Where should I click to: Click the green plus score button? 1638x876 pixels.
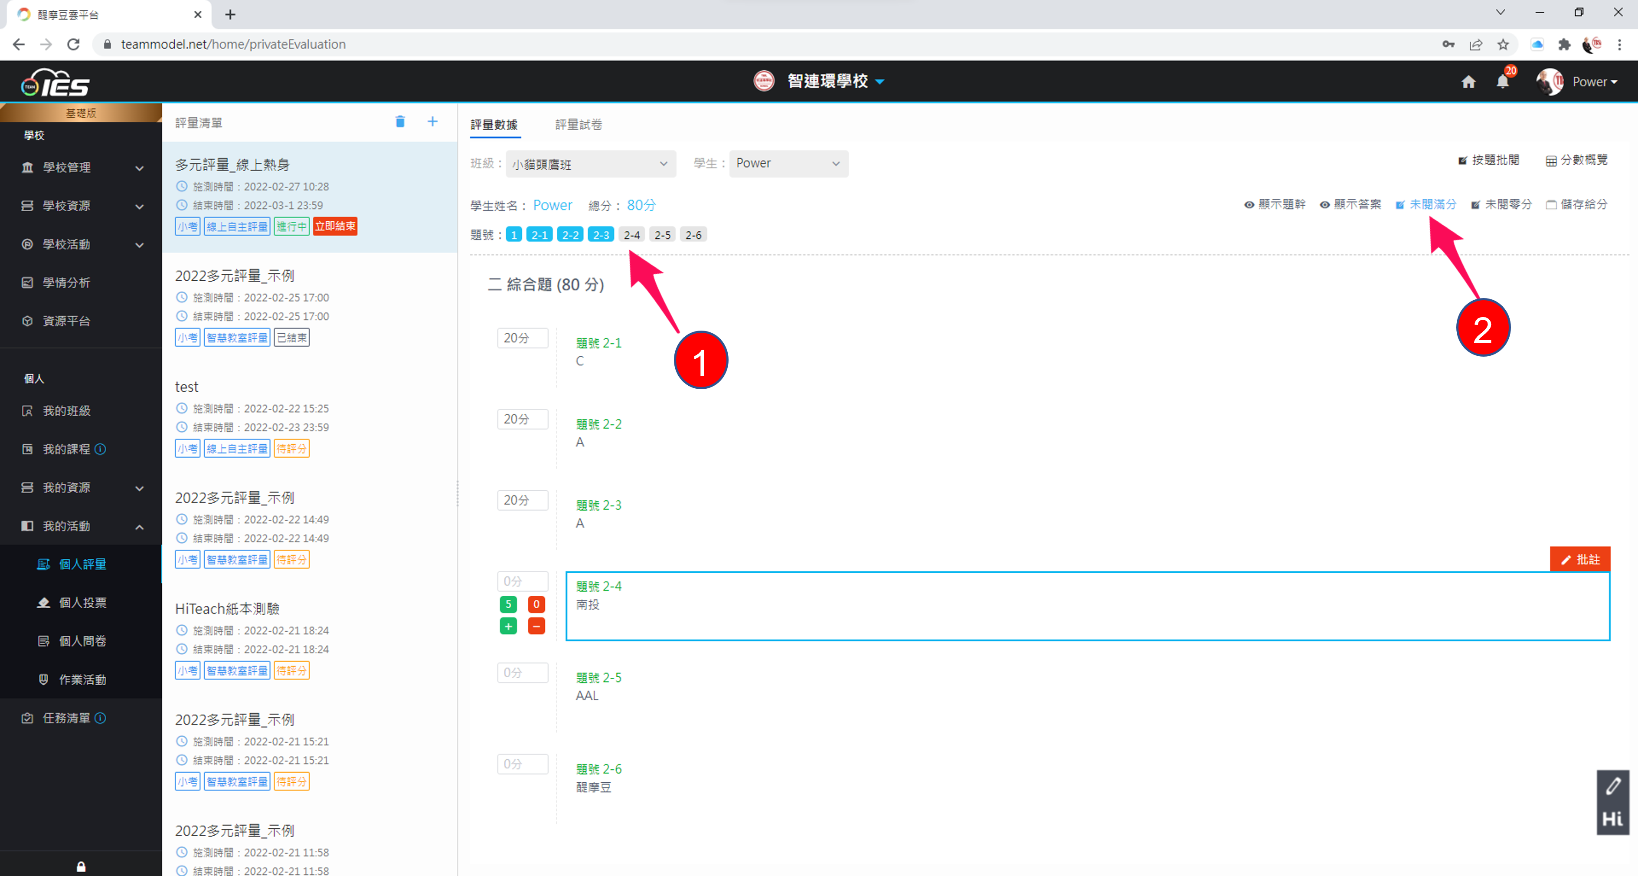coord(508,627)
